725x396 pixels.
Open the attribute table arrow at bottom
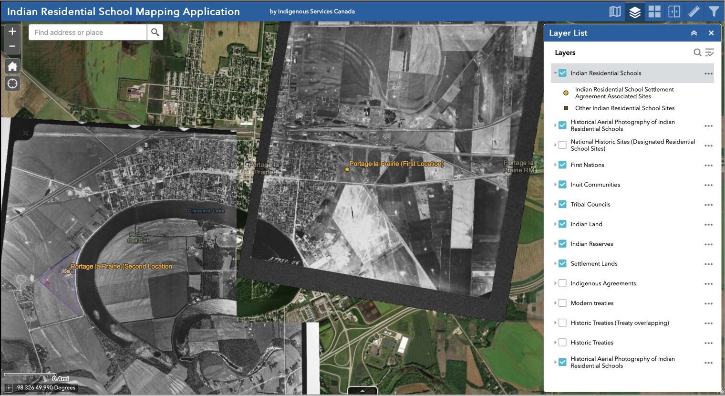click(x=362, y=391)
